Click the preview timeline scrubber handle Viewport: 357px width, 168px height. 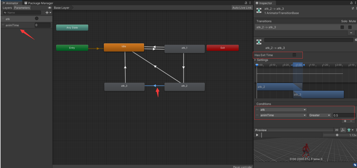point(262,135)
